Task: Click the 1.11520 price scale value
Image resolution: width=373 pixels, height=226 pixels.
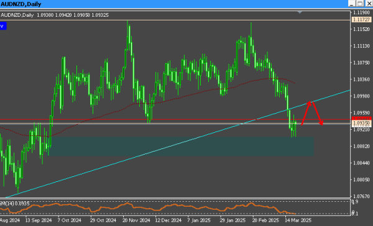Action: pyautogui.click(x=362, y=29)
